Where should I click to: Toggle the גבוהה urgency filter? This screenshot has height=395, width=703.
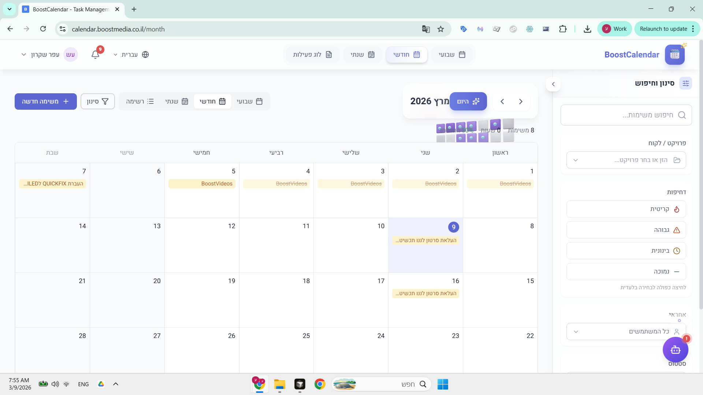click(x=626, y=230)
